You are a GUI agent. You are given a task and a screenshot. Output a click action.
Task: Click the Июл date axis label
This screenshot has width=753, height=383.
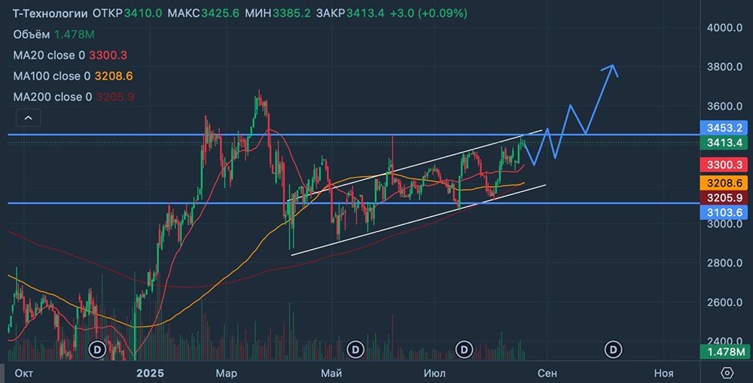tap(434, 373)
